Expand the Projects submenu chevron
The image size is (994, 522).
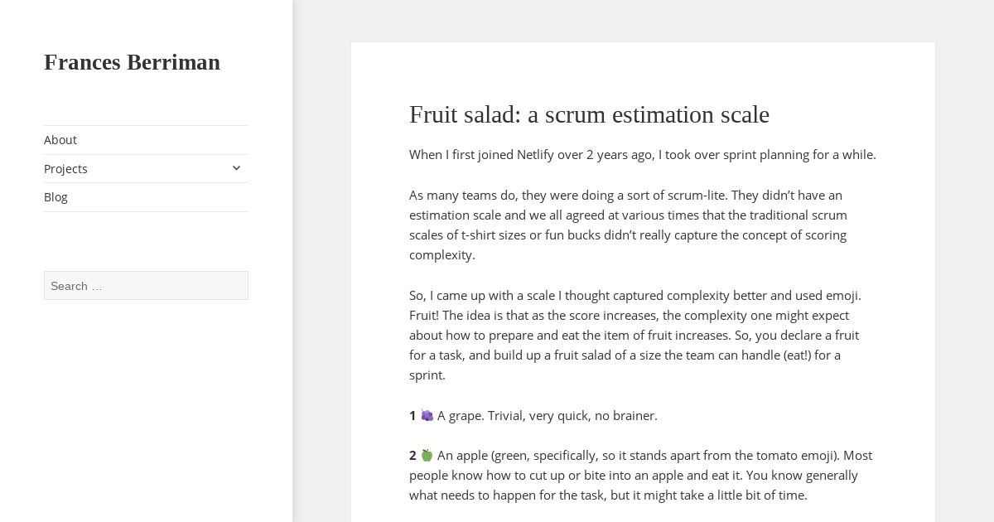236,168
